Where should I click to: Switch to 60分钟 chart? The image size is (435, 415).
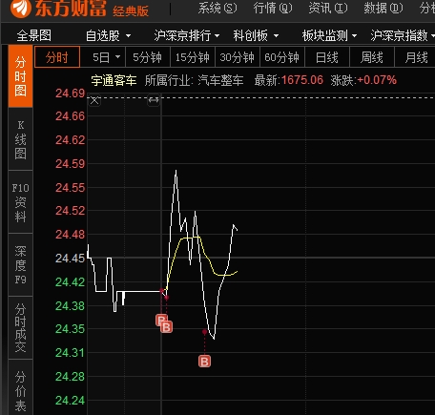click(x=282, y=57)
